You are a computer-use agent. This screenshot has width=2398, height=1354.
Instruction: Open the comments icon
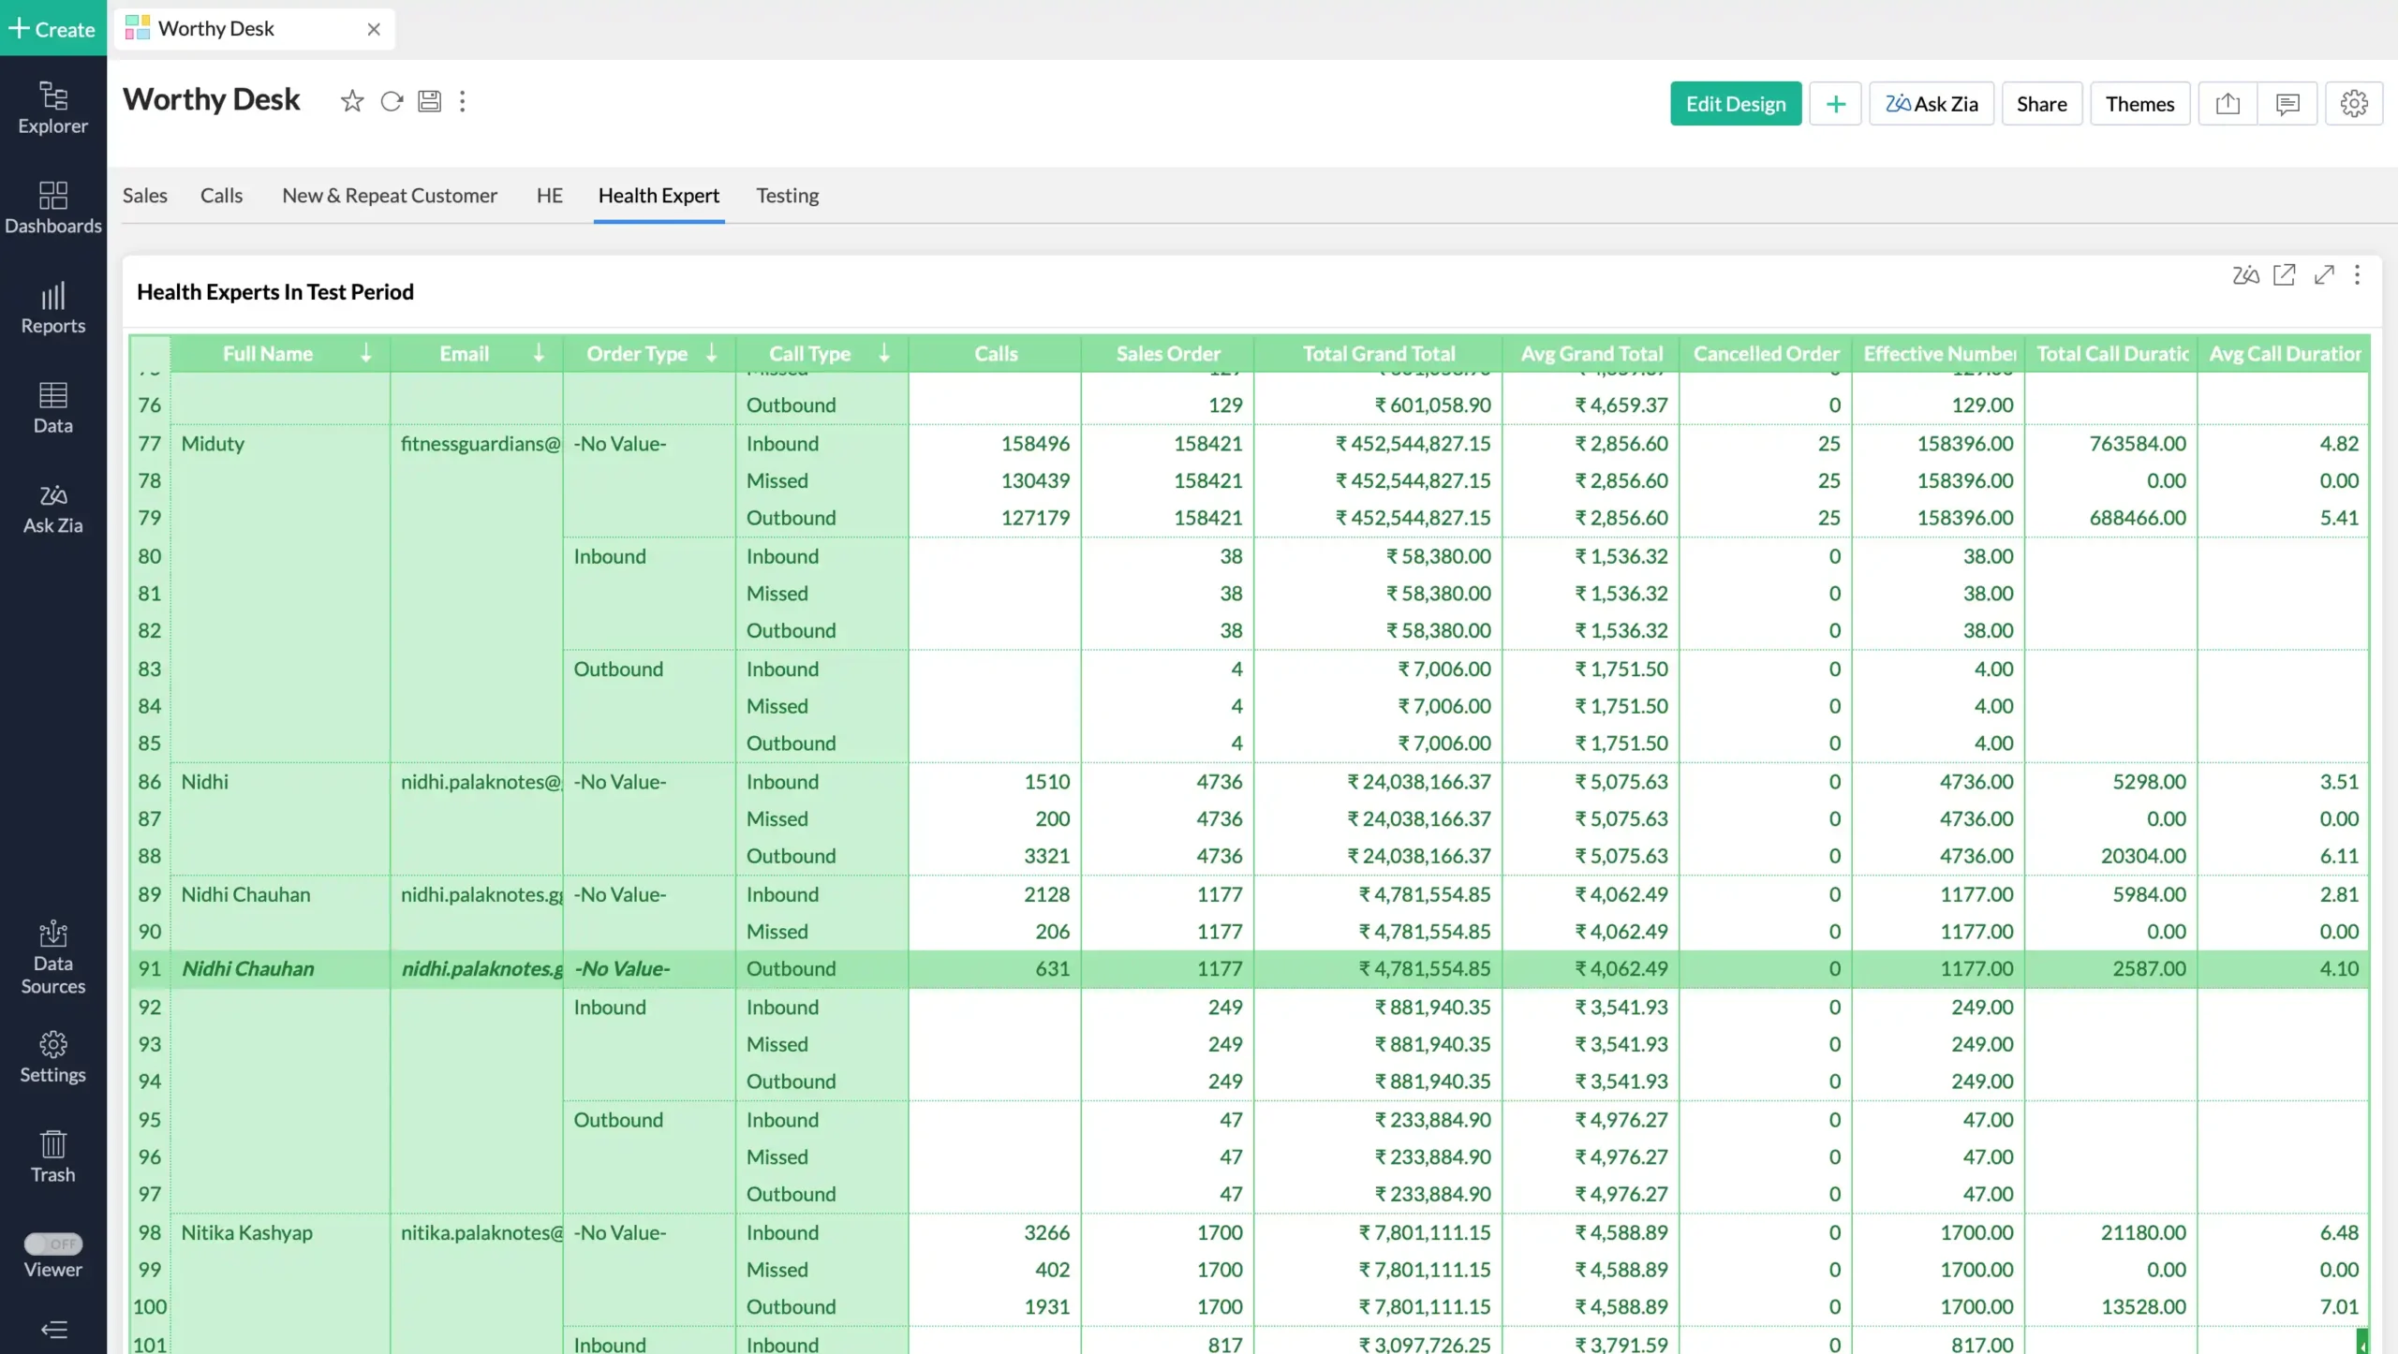pyautogui.click(x=2287, y=103)
